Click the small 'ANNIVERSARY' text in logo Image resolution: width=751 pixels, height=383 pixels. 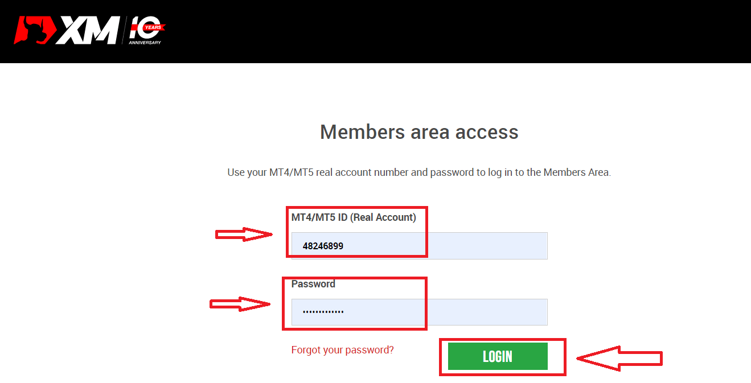pyautogui.click(x=145, y=43)
